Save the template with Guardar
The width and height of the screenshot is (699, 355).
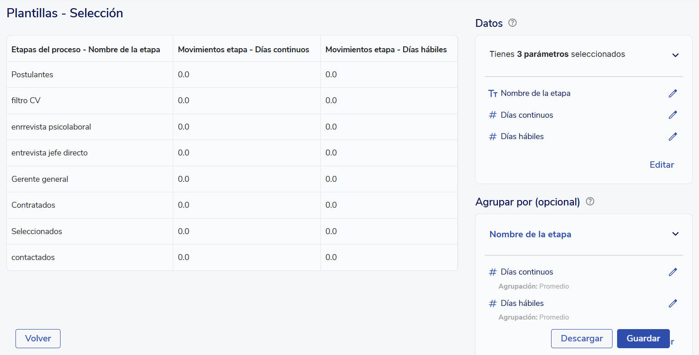(643, 339)
